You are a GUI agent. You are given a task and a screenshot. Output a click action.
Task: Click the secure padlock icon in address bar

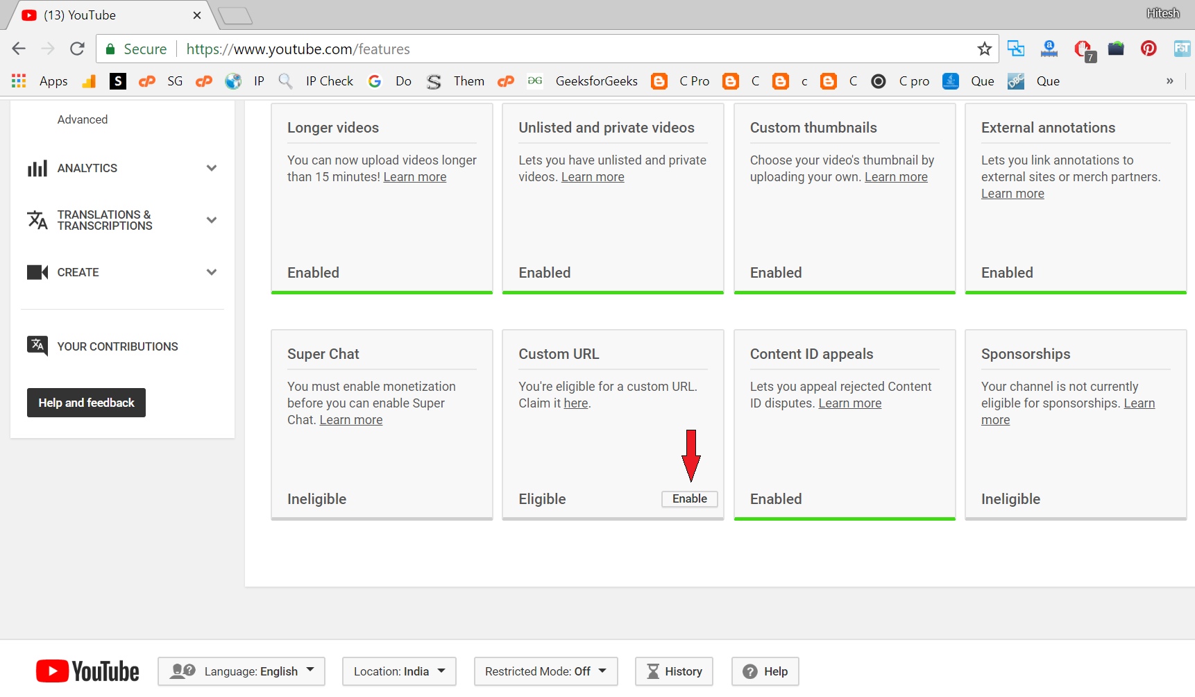110,49
